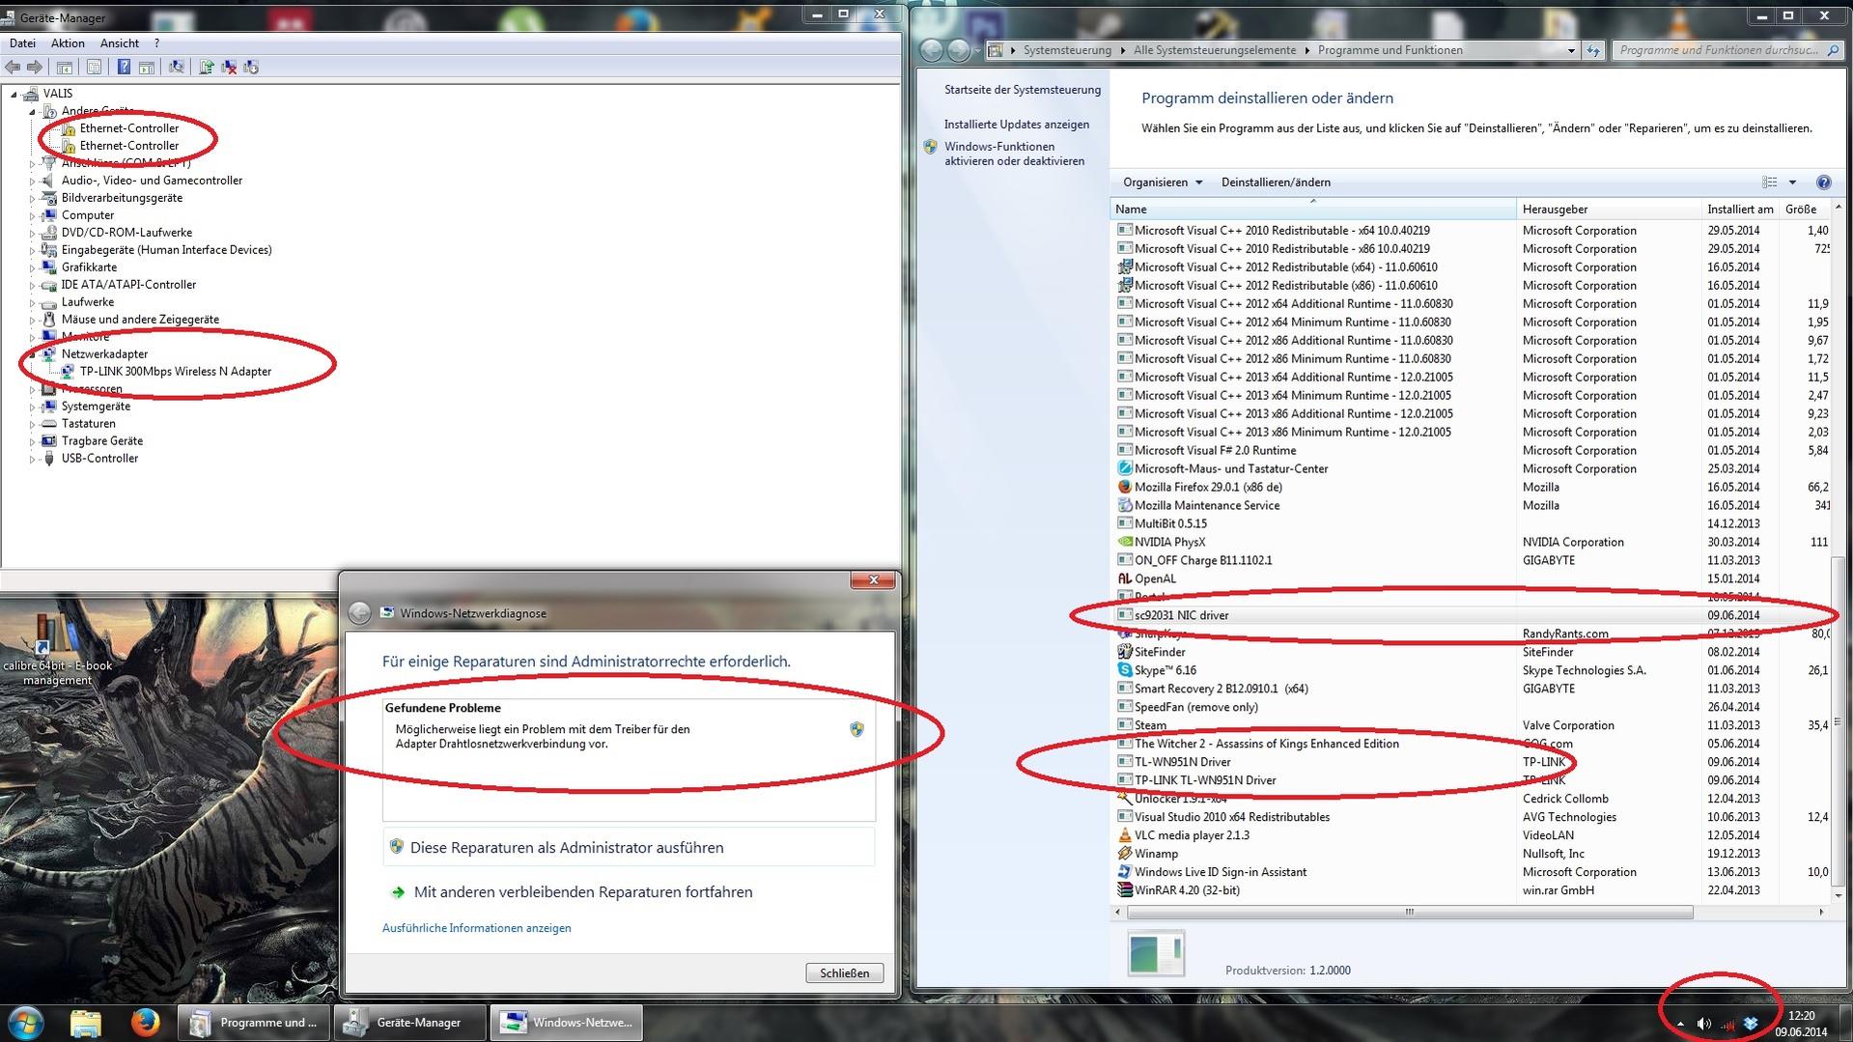Expand Audio-, Video- und Gamecontroller
The width and height of the screenshot is (1853, 1042).
[x=32, y=181]
